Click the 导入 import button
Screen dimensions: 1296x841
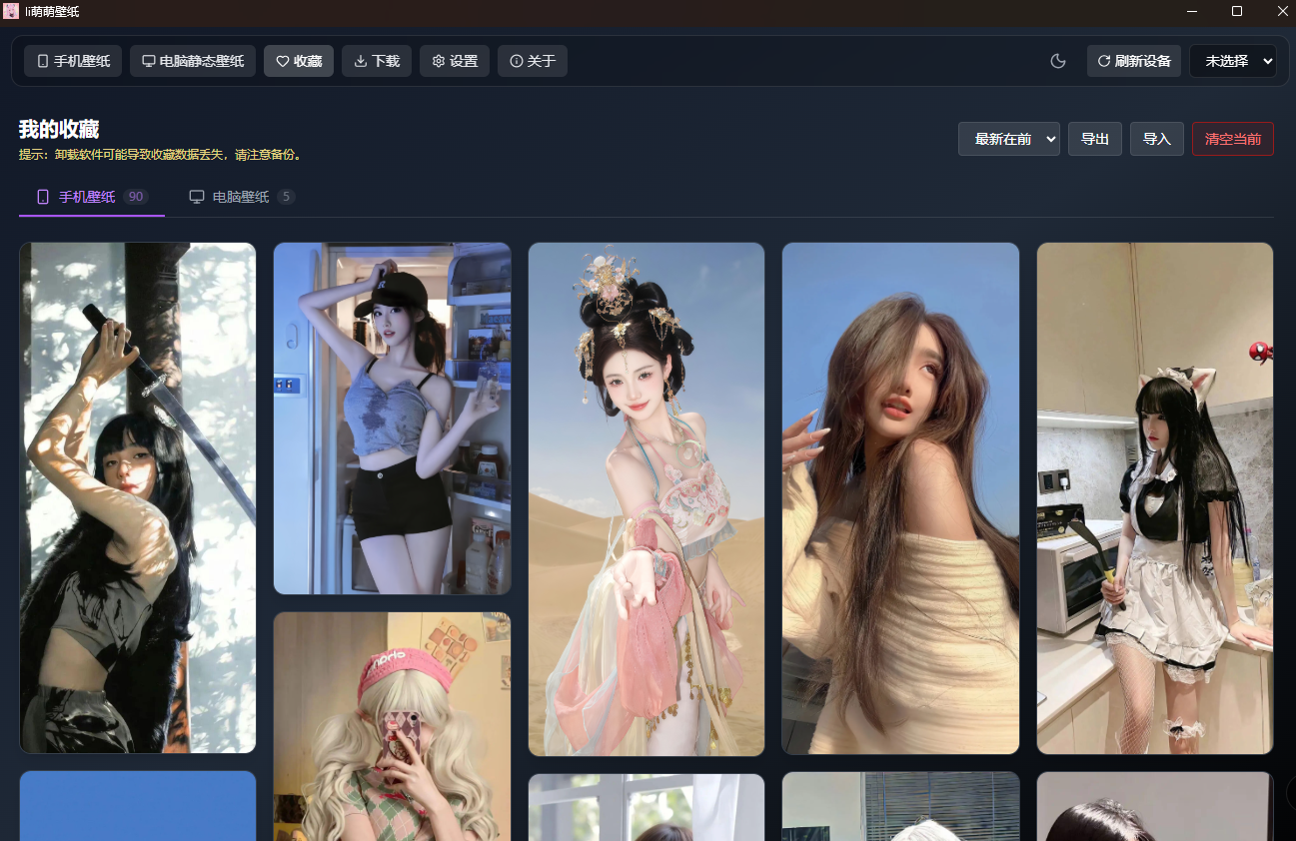pyautogui.click(x=1157, y=139)
